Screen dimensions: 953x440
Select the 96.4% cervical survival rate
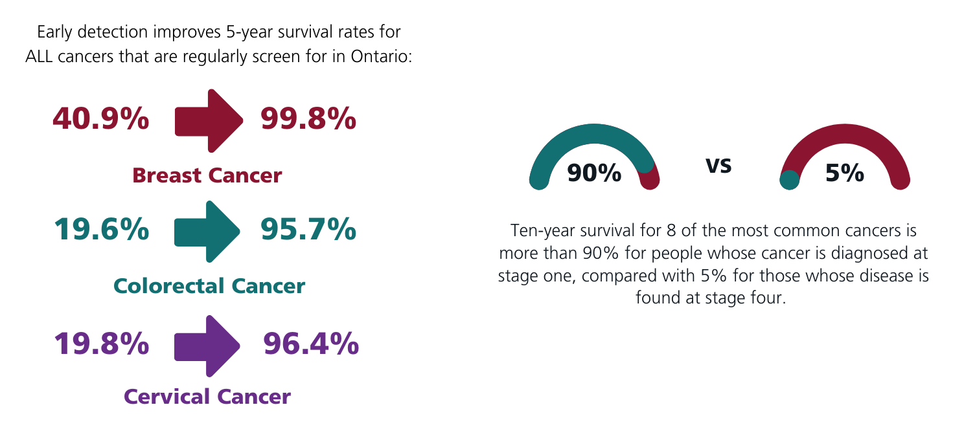pos(310,344)
